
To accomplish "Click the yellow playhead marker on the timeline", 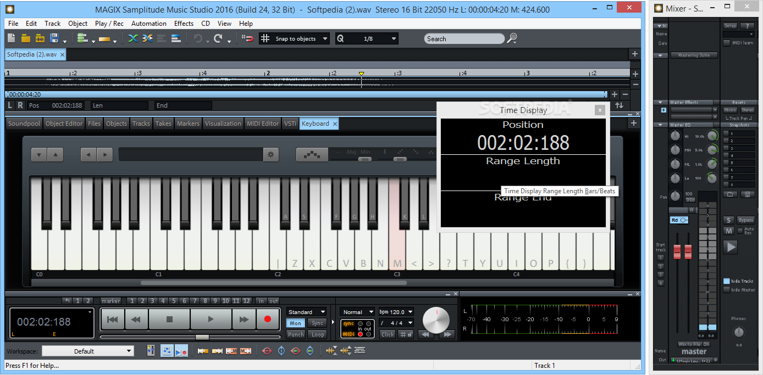I will (361, 73).
